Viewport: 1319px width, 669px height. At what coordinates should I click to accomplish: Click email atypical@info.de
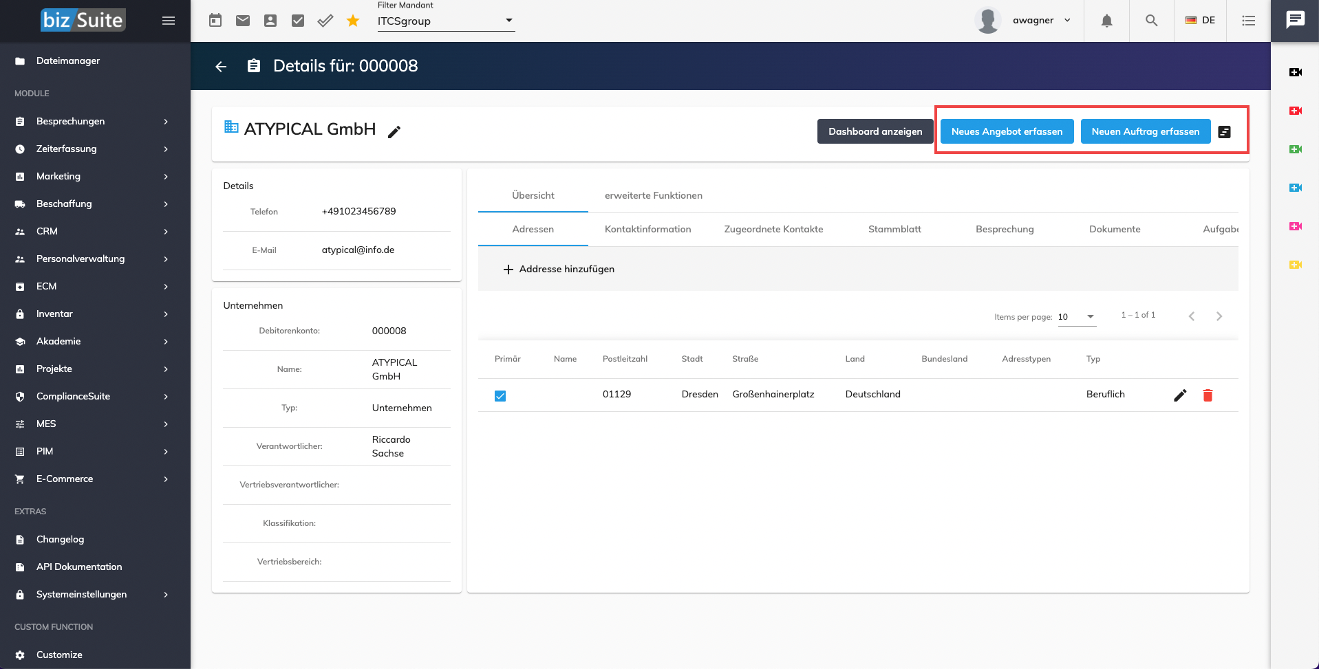coord(358,250)
